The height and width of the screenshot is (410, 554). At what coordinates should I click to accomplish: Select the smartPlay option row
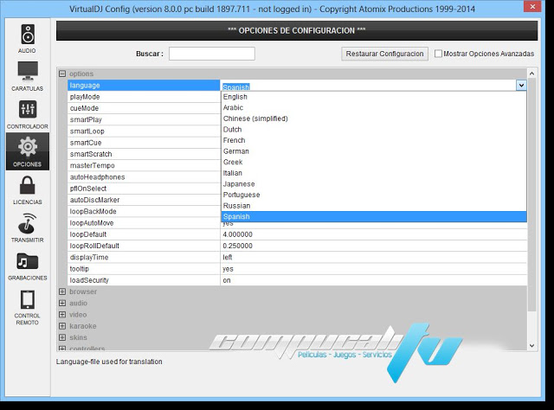(x=144, y=119)
